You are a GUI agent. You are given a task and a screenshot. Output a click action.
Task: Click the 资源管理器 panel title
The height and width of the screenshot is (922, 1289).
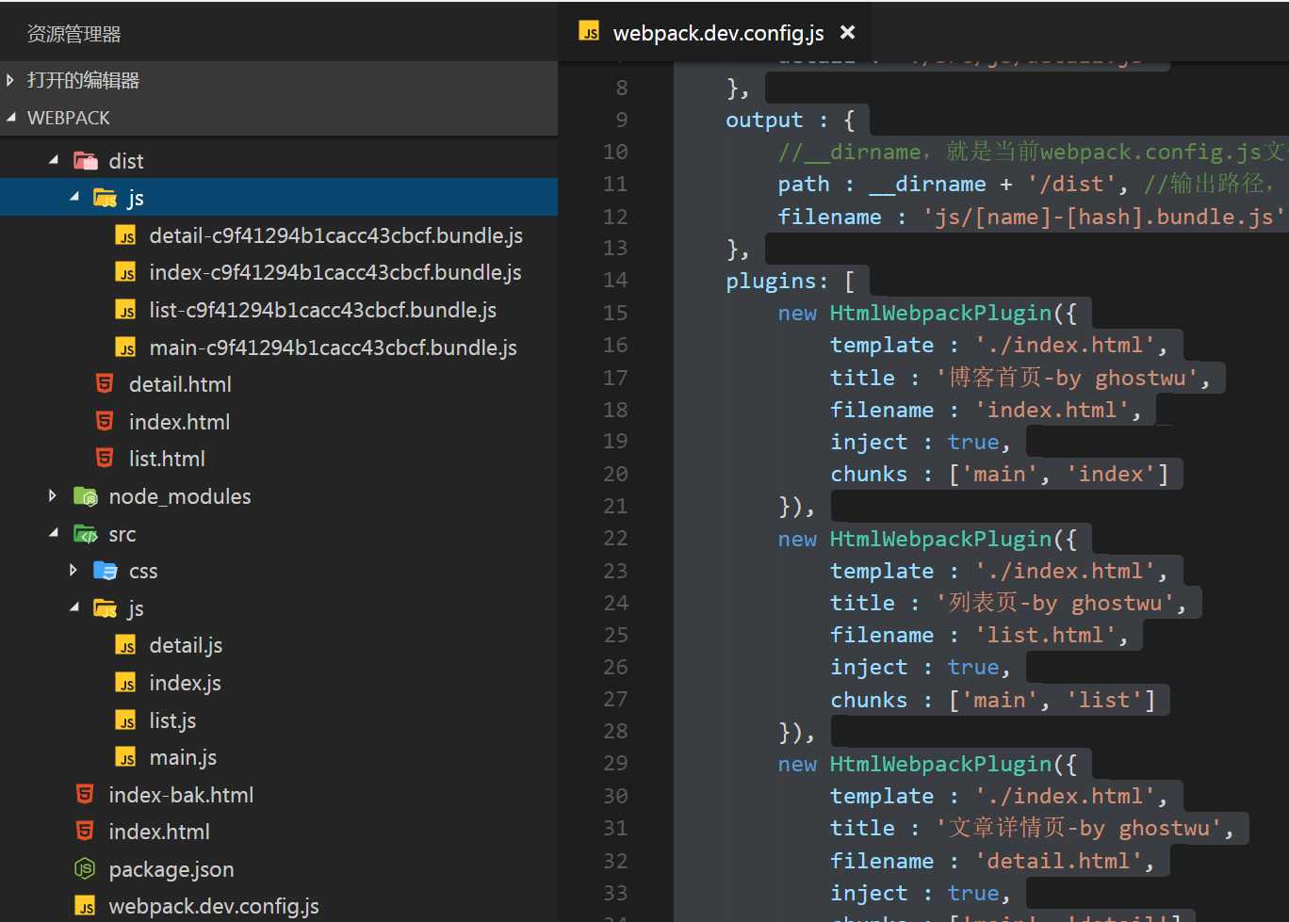pos(74,34)
